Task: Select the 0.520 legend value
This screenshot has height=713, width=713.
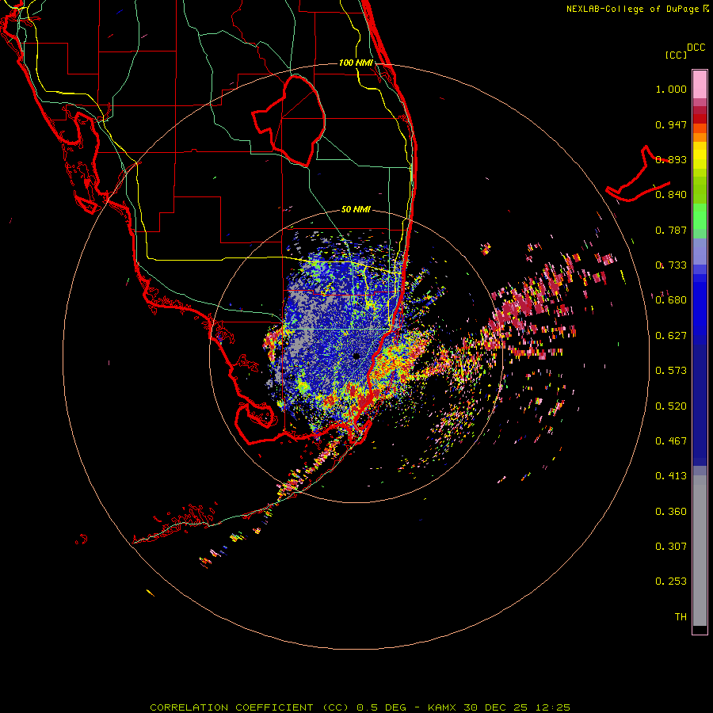Action: (x=671, y=406)
